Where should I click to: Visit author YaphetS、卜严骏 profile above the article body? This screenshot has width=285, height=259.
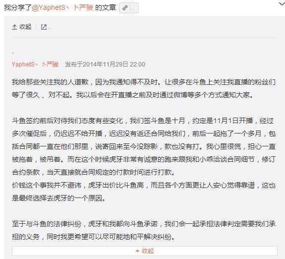[35, 64]
